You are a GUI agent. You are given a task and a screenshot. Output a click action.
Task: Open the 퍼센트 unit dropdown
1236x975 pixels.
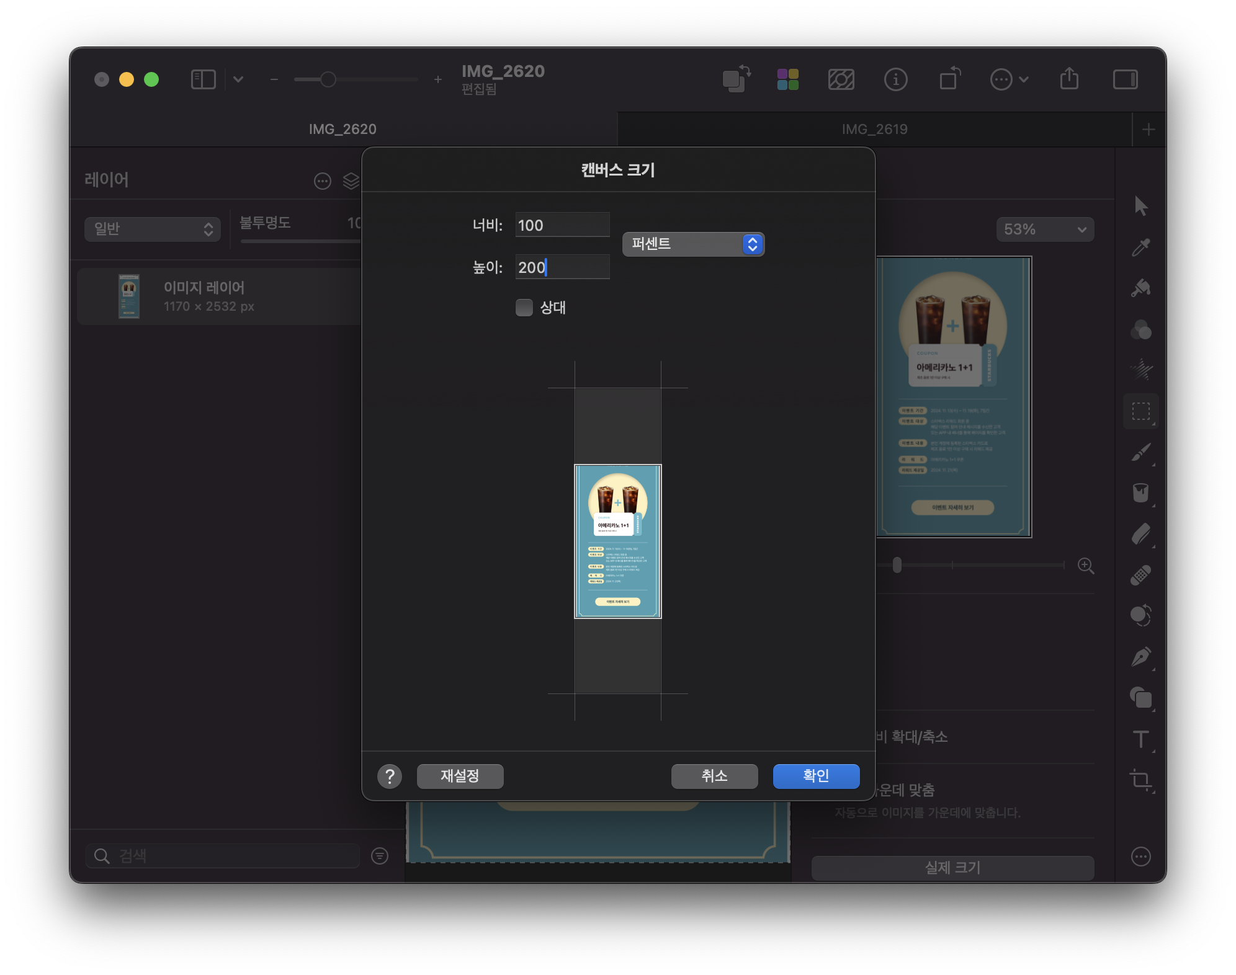coord(693,244)
